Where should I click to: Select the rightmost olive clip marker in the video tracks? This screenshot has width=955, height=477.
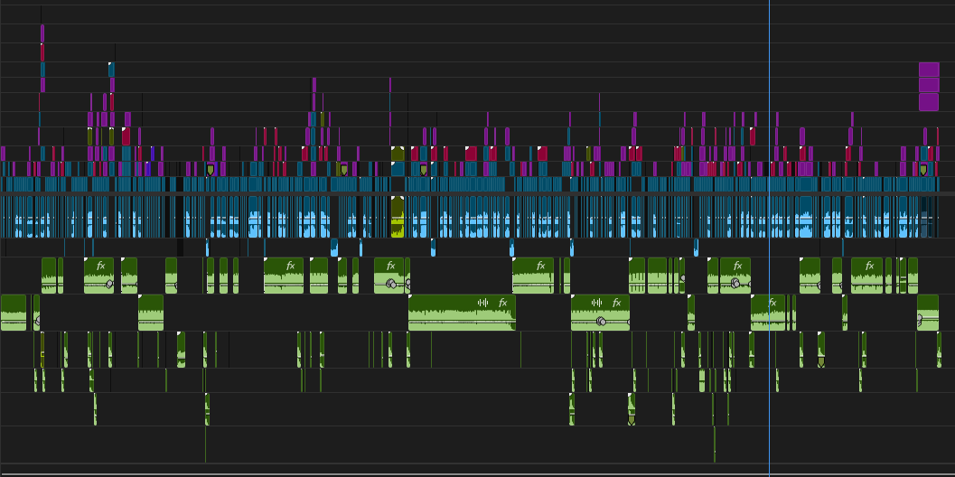[x=923, y=169]
